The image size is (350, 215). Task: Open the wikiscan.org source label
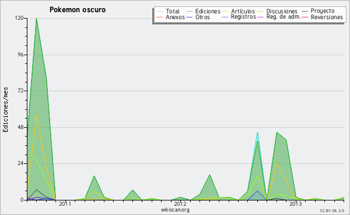tap(175, 210)
